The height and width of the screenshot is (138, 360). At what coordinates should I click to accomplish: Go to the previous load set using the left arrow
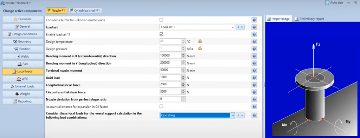(238, 27)
